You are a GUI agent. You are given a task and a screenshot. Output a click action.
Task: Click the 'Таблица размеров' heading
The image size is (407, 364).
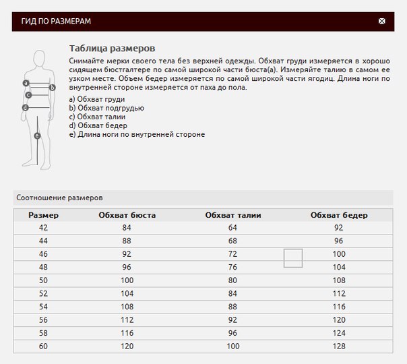pos(113,49)
